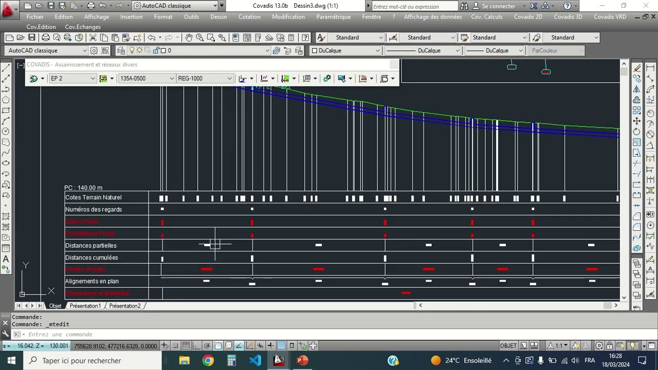Toggle OBJET model space button

coord(508,346)
